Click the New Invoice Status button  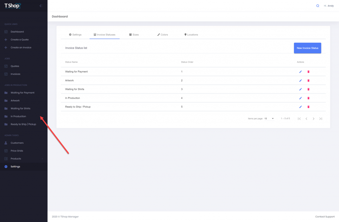[x=307, y=48]
